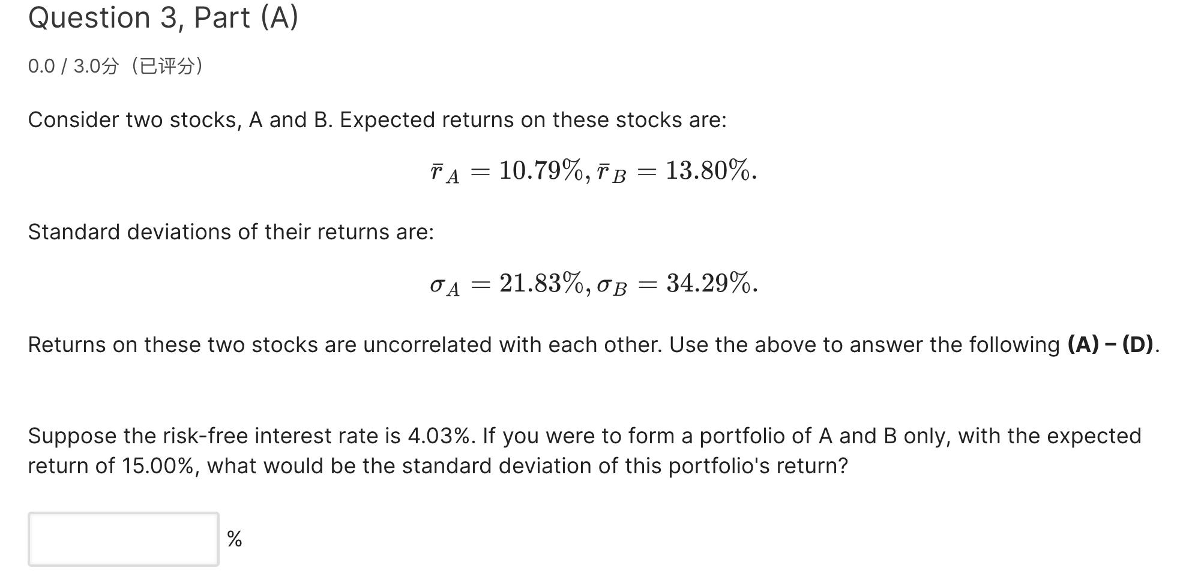The image size is (1204, 583).
Task: Select the expected returns formula
Action: 591,172
